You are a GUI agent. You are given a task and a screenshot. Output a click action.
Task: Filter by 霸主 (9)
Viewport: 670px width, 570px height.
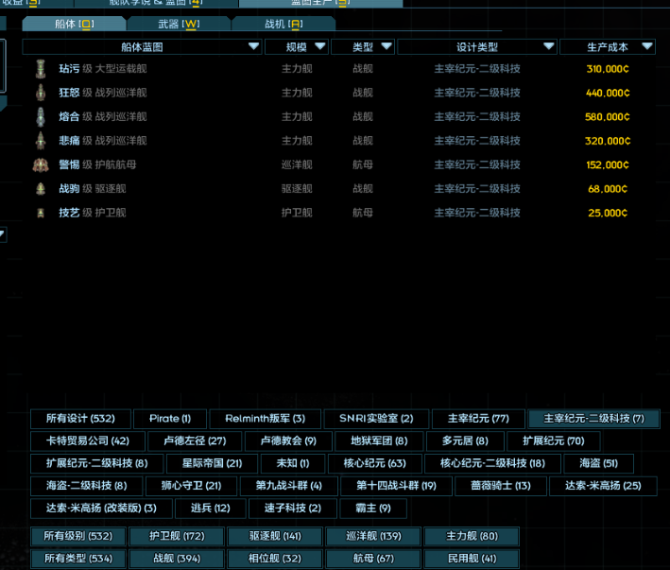373,509
